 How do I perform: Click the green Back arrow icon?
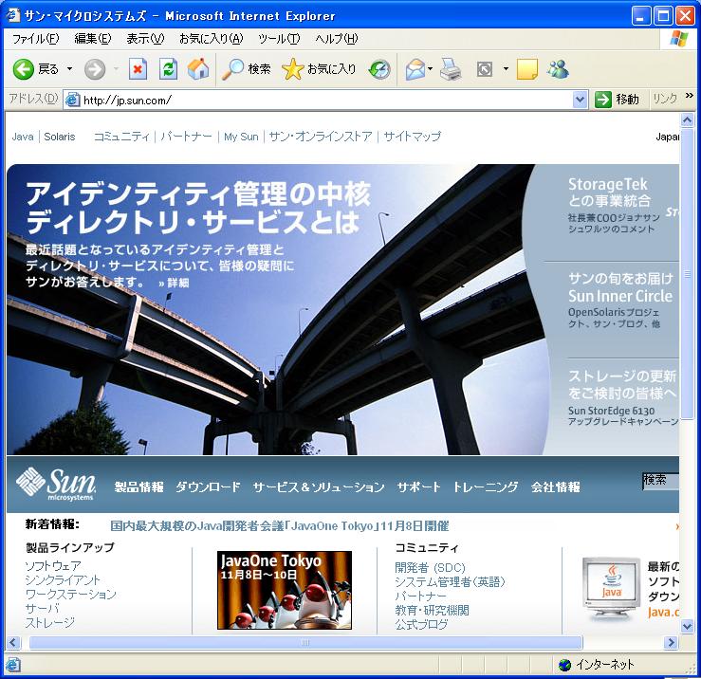click(x=23, y=69)
